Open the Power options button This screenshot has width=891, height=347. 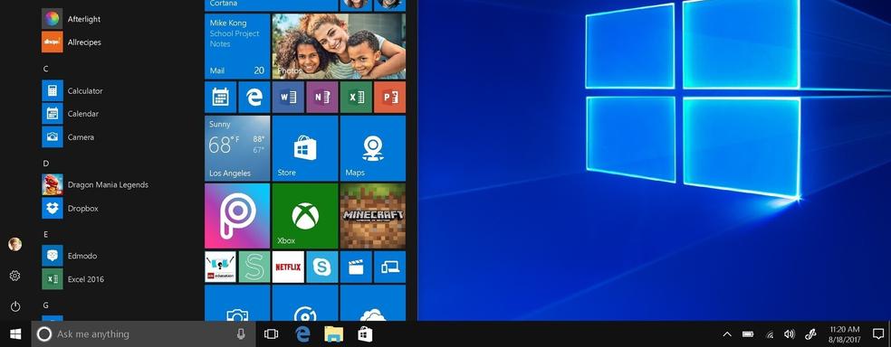[x=15, y=306]
